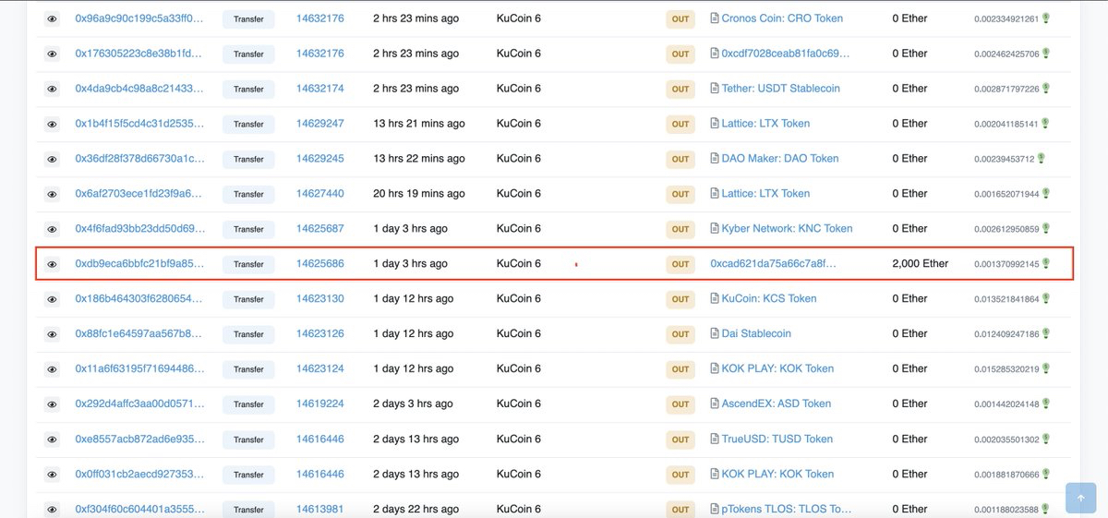Click age "13 hrs 22 mins ago"
Screen dimensions: 1108x518
(419, 159)
